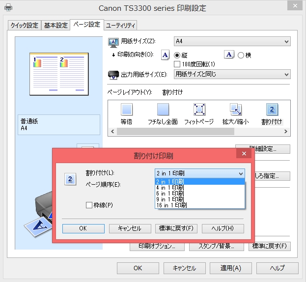Click the 2-page icon in 割り付け印刷 dialog
Viewport: 306px width, 282px height.
[70, 179]
